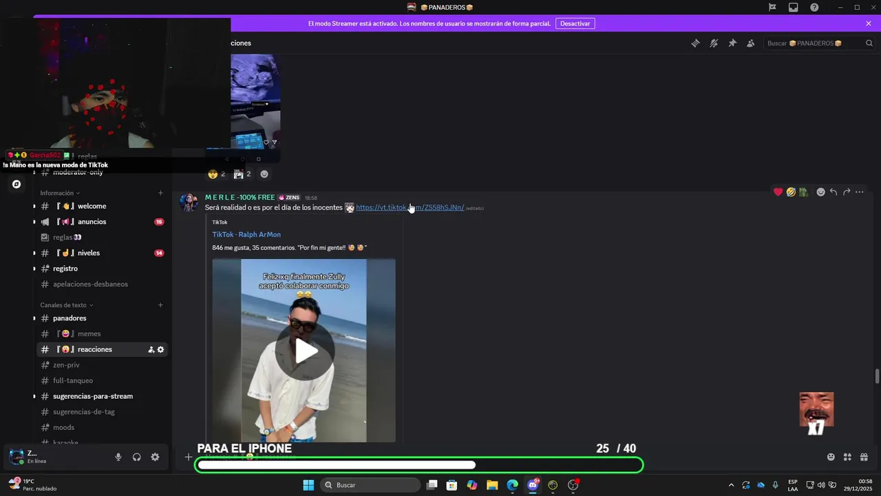React with green custom emoji on MERLE message

click(803, 192)
